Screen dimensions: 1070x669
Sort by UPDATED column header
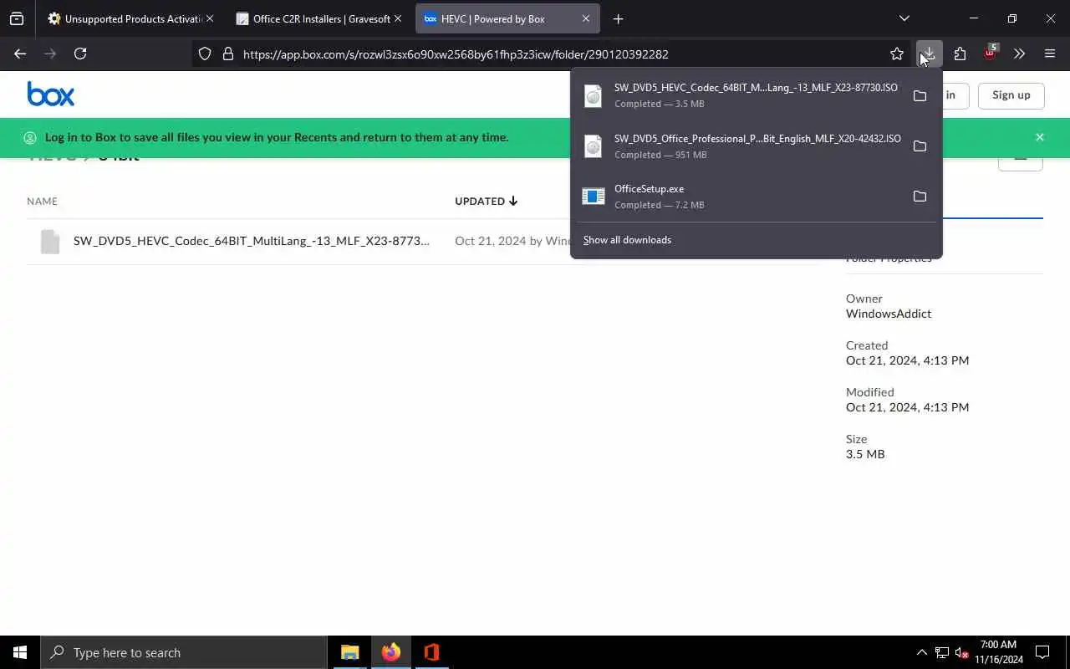486,201
